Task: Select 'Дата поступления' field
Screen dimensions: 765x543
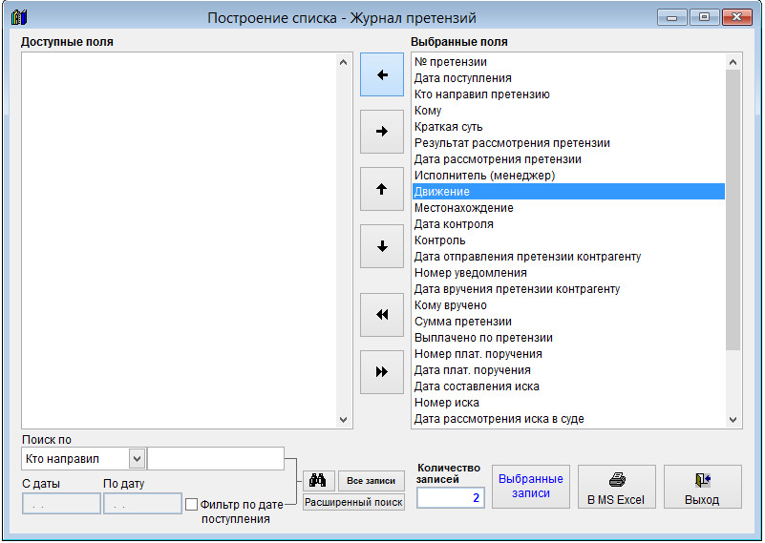Action: [568, 78]
